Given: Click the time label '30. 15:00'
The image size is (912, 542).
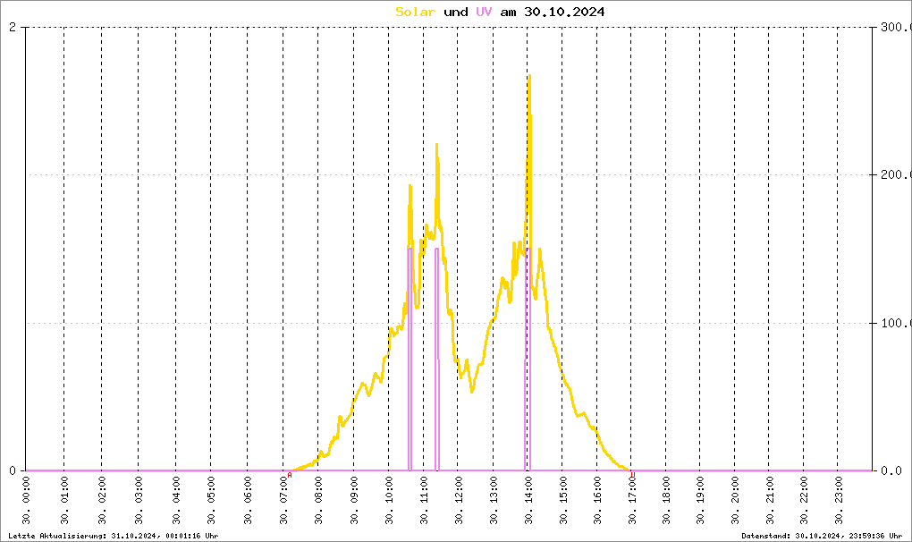Looking at the screenshot, I should [x=562, y=501].
